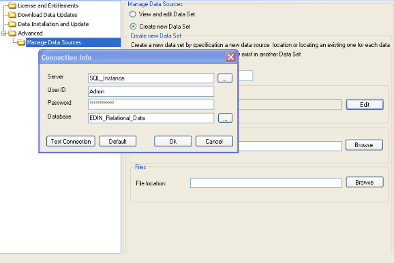Click the Advanced folder icon
Screen dimensions: 394x263
click(12, 33)
